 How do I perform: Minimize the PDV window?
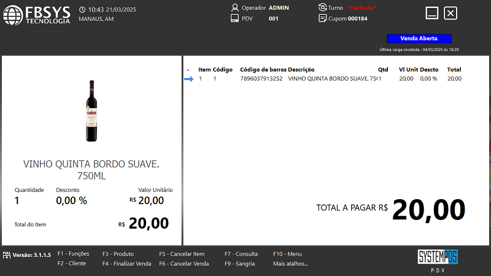[x=432, y=13]
